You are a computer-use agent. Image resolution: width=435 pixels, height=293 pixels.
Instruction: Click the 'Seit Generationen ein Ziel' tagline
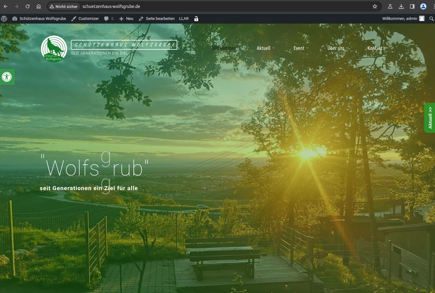(99, 53)
